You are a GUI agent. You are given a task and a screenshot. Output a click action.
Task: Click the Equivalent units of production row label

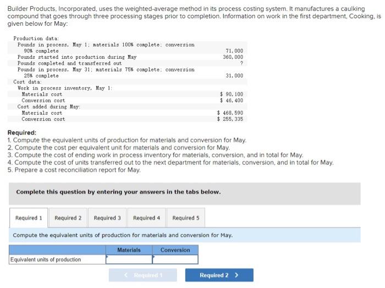pyautogui.click(x=46, y=259)
